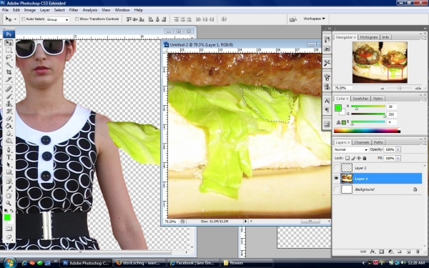
Task: Toggle Lock all button
Action: click(x=365, y=158)
